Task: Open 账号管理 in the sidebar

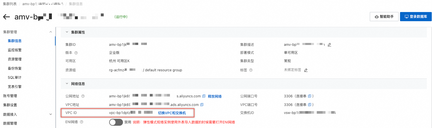Action: point(10,96)
